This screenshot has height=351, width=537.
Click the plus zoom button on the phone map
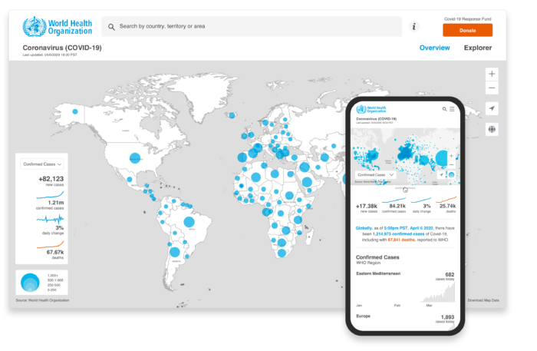[451, 156]
